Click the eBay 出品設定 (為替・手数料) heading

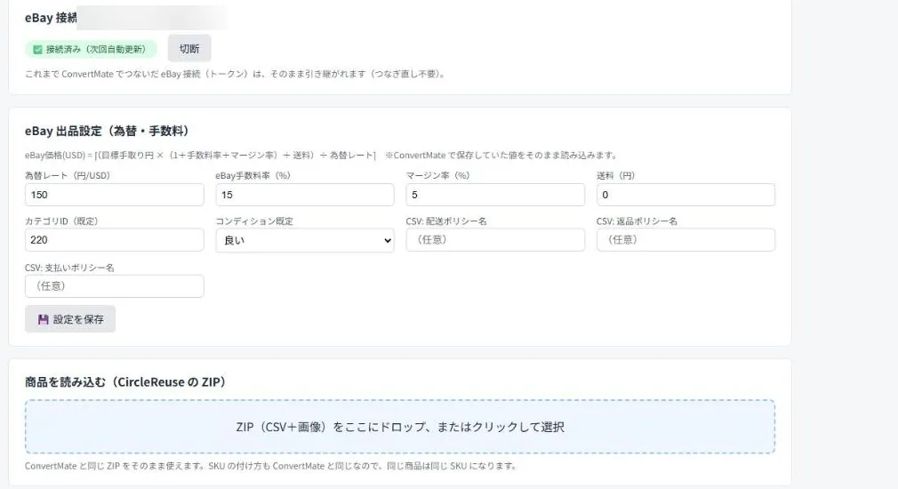click(x=107, y=131)
